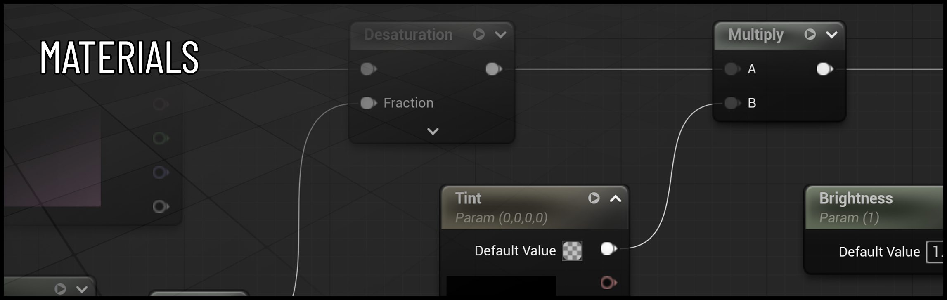The image size is (947, 300).
Task: Click the white output pin on left texture node
Action: [x=160, y=206]
